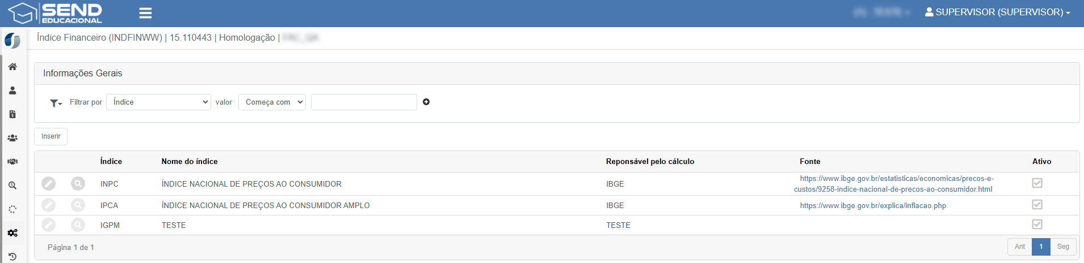Go to page 1 in pagination

pos(1041,247)
